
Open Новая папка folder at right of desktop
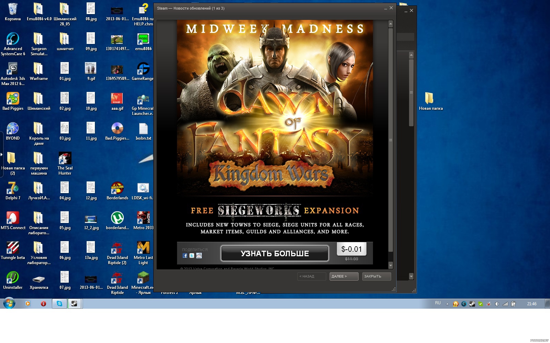click(x=431, y=102)
